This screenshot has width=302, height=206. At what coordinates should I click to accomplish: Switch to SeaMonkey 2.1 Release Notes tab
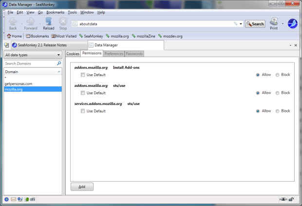pyautogui.click(x=49, y=45)
